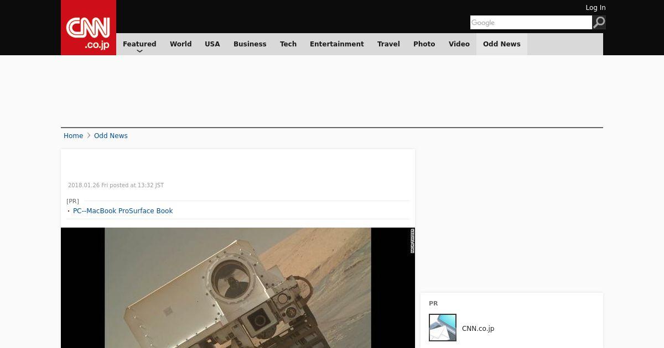The height and width of the screenshot is (348, 664).
Task: Click the [PR] label above the link
Action: tap(72, 201)
